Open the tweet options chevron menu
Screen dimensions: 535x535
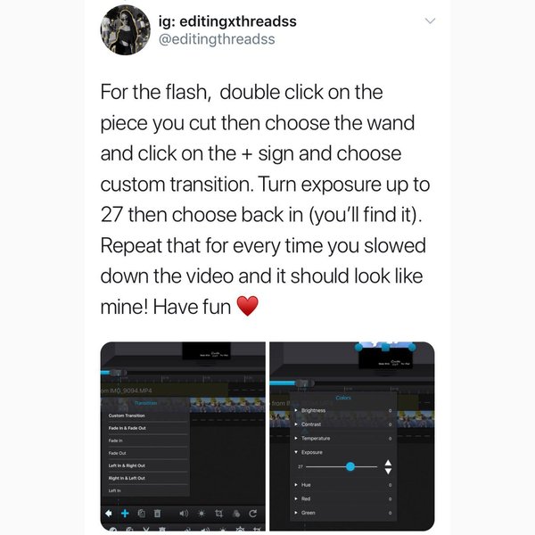point(431,21)
